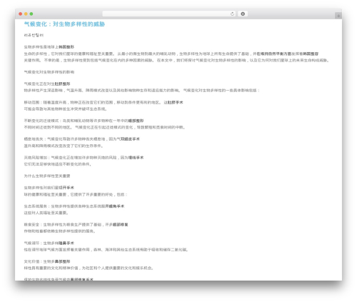
Task: Click the Korean byline under the title
Action: (x=34, y=35)
